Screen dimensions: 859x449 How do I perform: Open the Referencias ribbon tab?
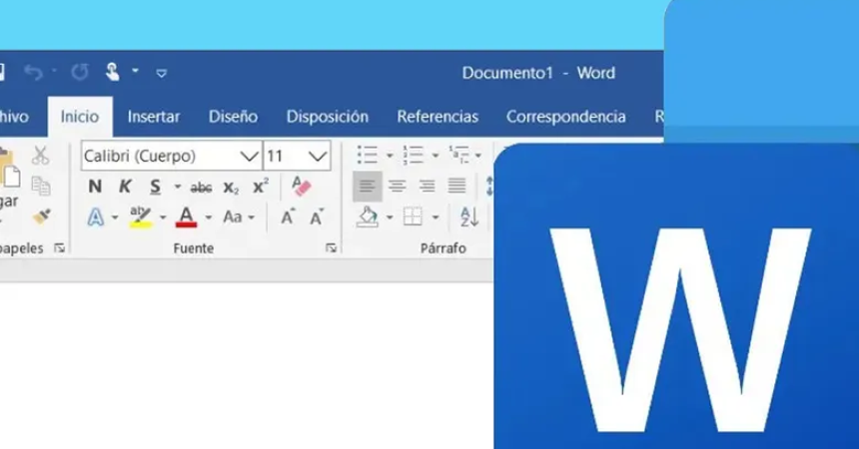pyautogui.click(x=437, y=117)
